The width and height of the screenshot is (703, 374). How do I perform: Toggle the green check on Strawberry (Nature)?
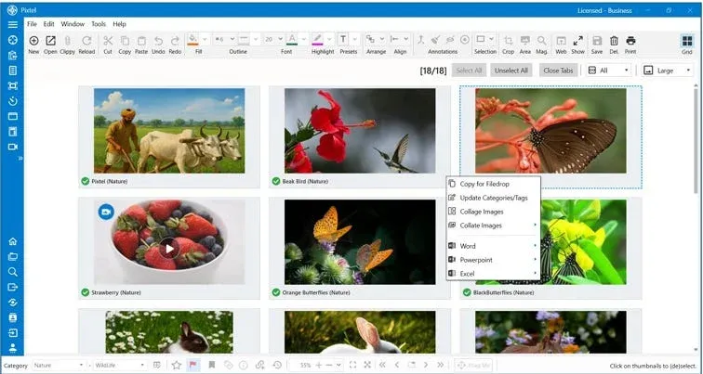click(x=86, y=292)
